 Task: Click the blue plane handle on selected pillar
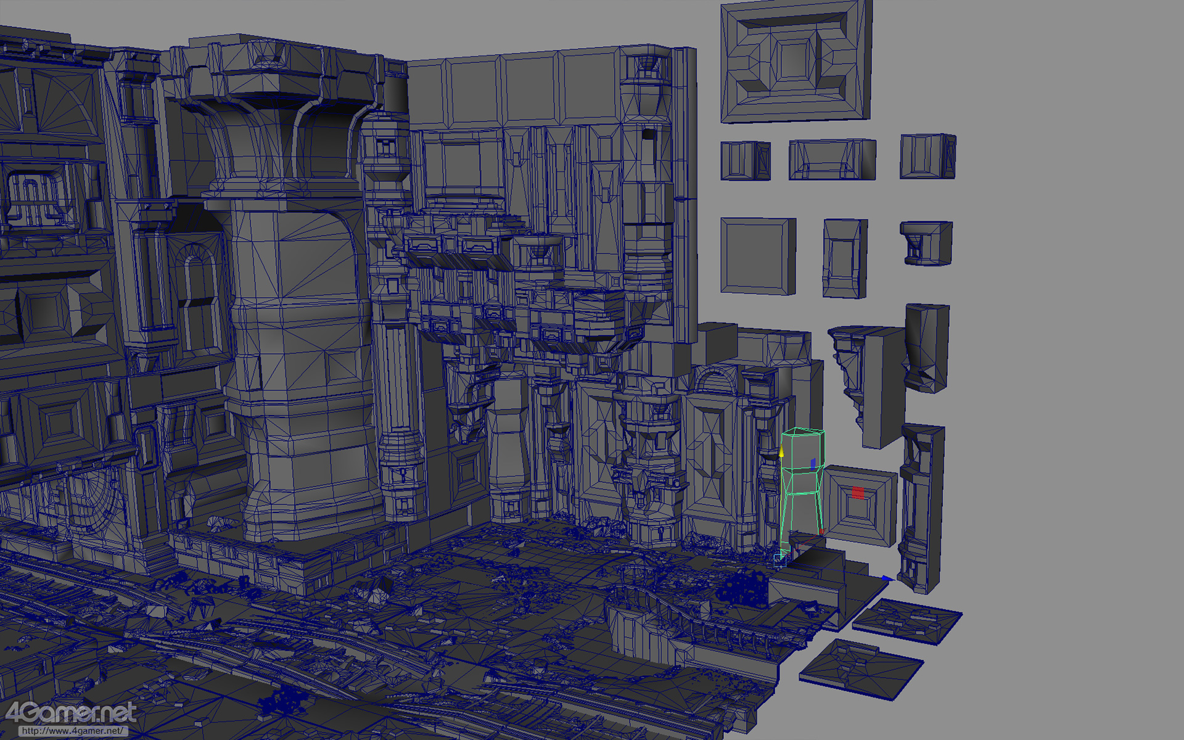(x=813, y=462)
